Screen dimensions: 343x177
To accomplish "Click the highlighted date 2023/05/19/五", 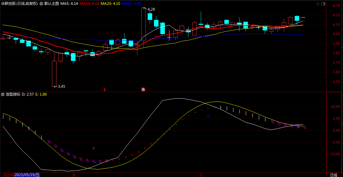I will pyautogui.click(x=27, y=175).
